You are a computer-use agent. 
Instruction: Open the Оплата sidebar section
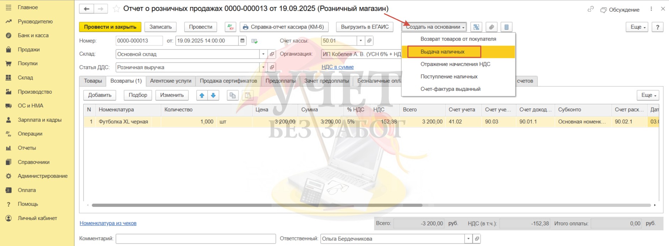click(27, 190)
